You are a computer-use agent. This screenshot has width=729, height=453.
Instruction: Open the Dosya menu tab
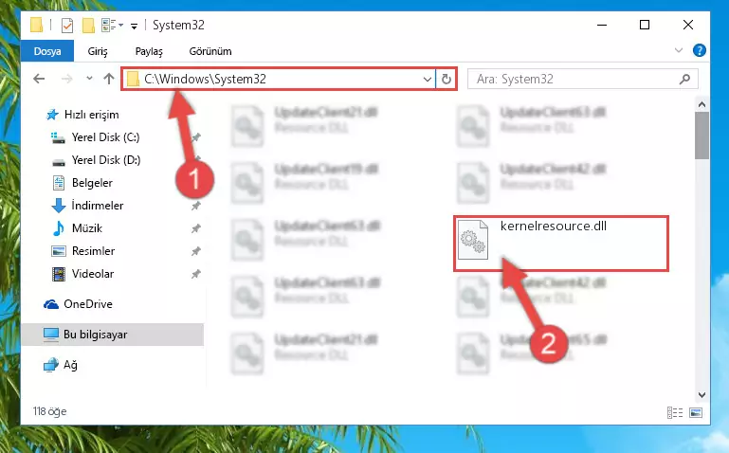click(47, 50)
